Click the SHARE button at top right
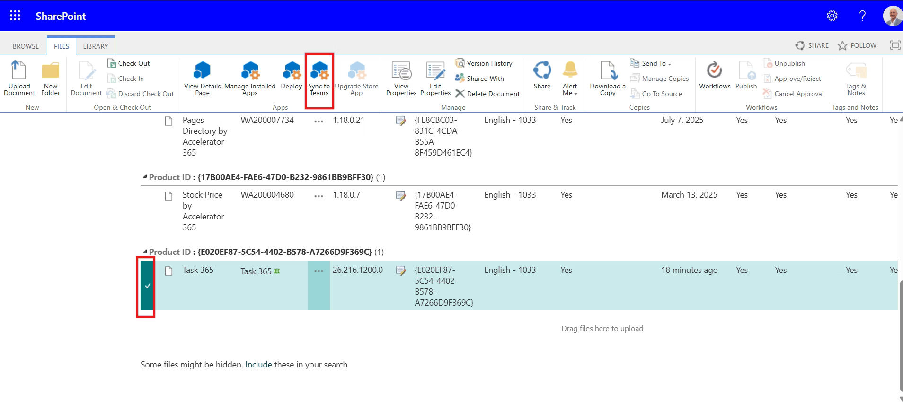This screenshot has height=402, width=903. 812,45
